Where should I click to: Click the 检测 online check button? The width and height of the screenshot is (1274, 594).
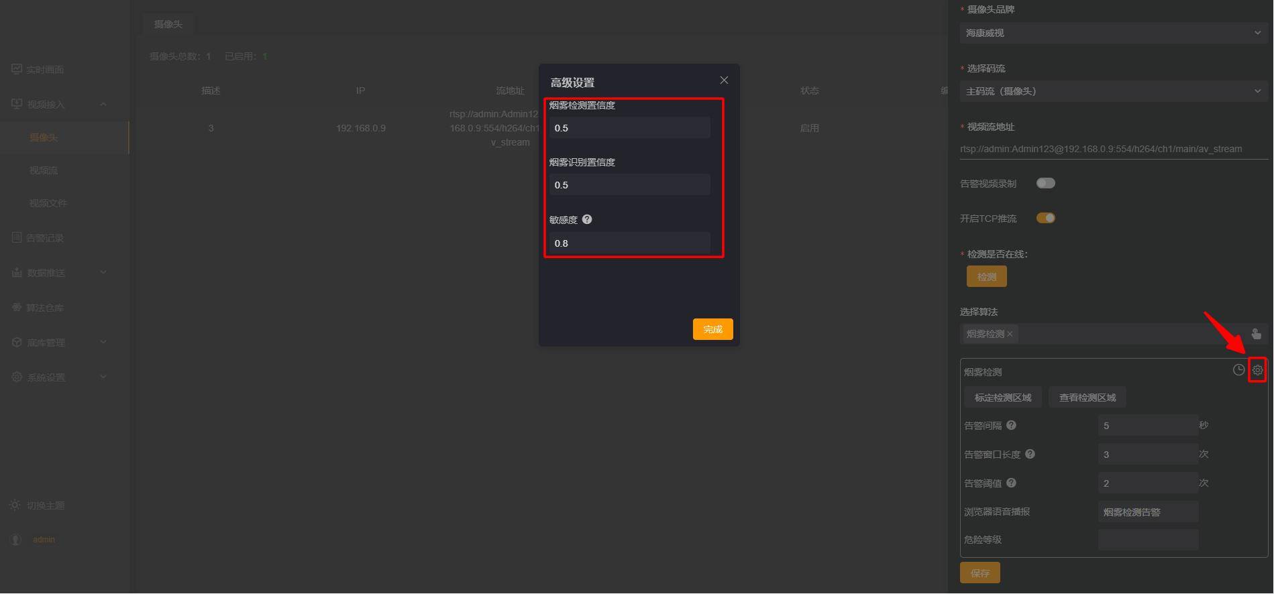[986, 276]
